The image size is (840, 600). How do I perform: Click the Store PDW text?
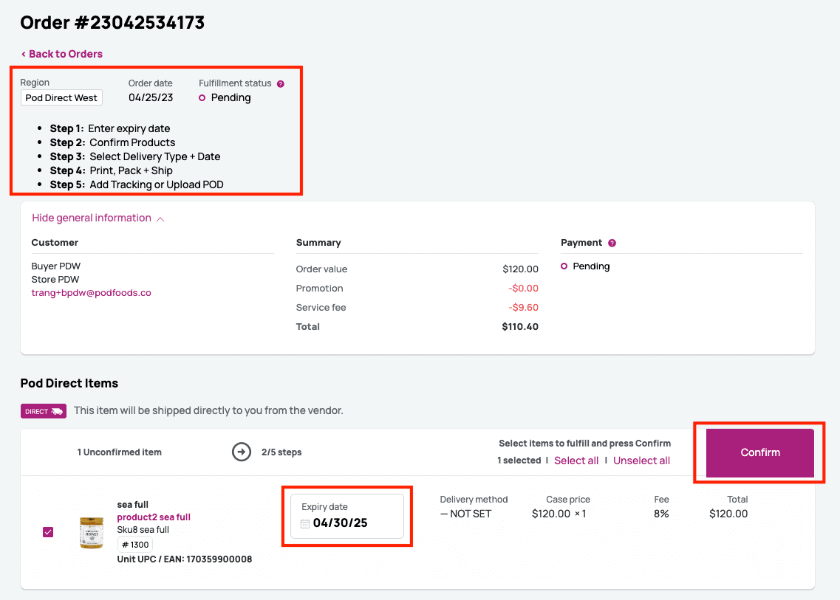tap(55, 280)
